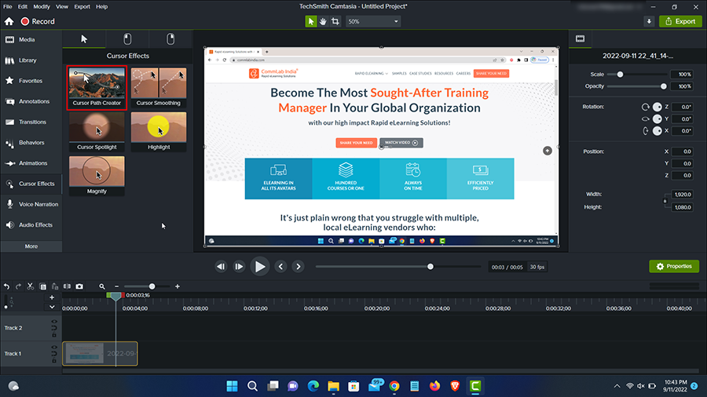Jump to previous marker arrow
This screenshot has width=707, height=397.
(281, 267)
